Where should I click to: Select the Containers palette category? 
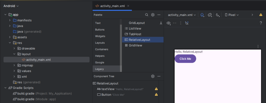click(x=106, y=49)
